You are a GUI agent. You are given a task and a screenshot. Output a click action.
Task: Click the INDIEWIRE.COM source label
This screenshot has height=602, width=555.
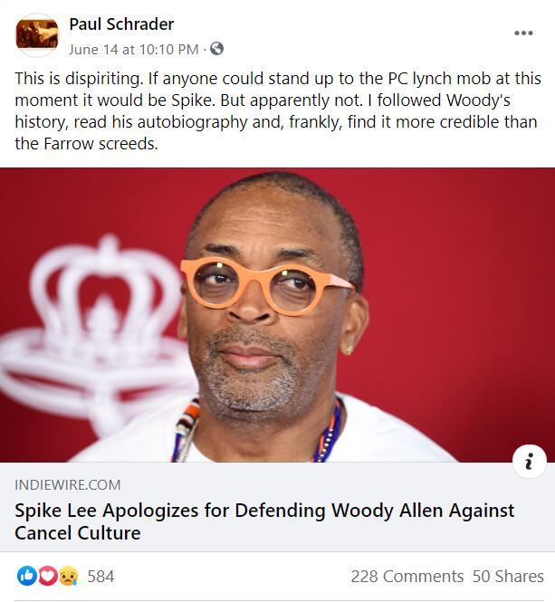(x=68, y=485)
